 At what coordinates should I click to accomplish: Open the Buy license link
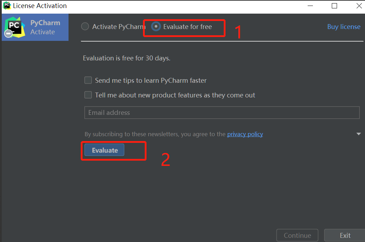tap(343, 27)
